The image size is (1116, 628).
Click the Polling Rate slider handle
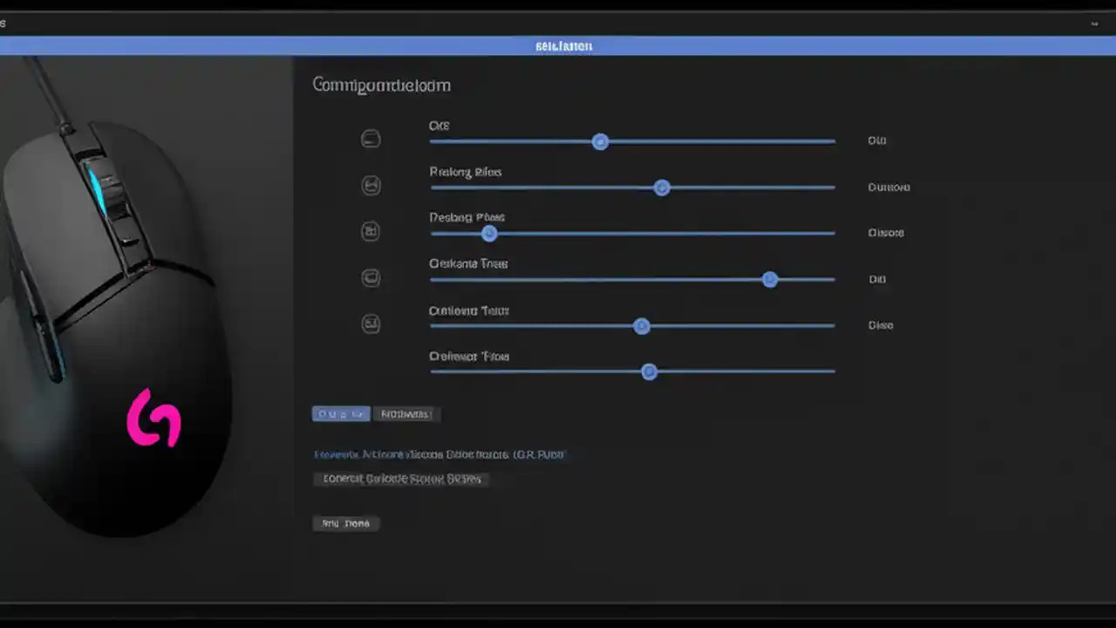662,188
